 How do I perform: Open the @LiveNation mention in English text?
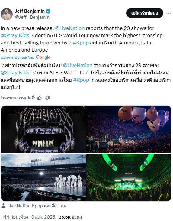(70, 28)
